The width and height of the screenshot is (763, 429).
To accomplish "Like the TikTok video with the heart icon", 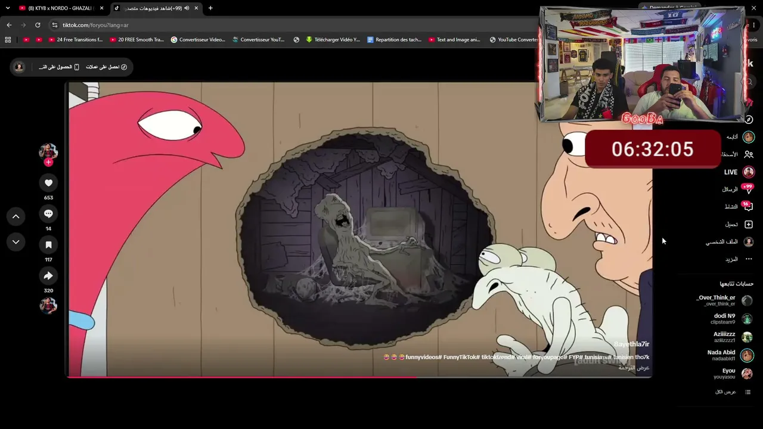I will pyautogui.click(x=48, y=183).
